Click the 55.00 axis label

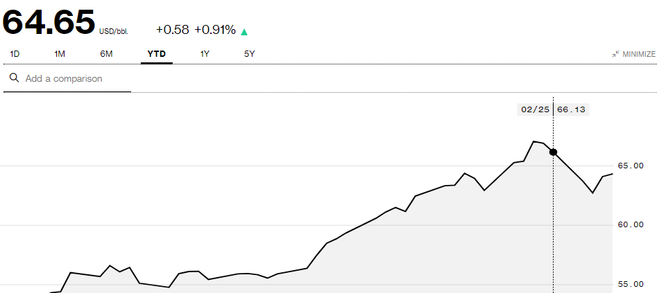(631, 284)
